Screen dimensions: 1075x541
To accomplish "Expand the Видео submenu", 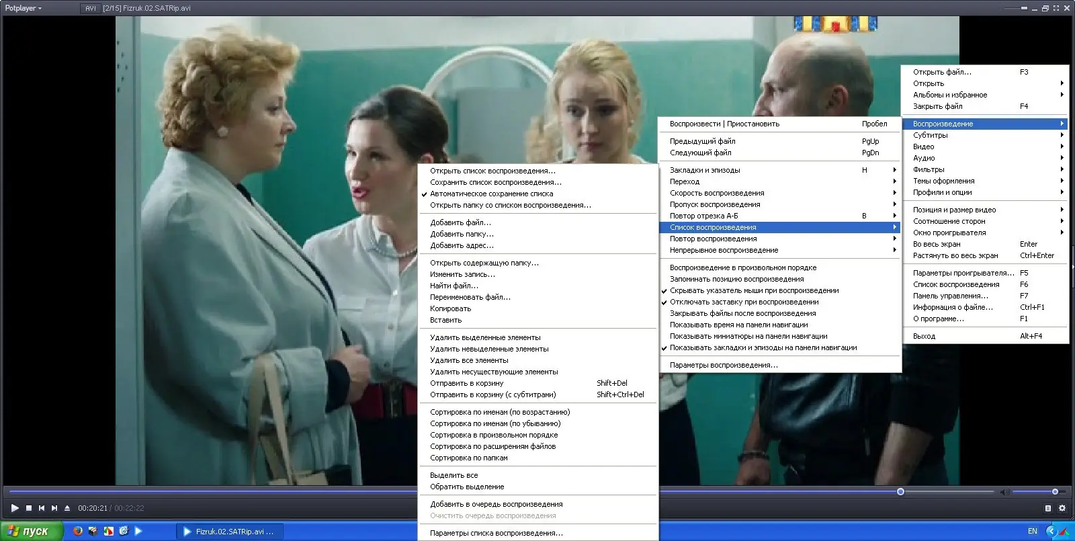I will pyautogui.click(x=985, y=147).
